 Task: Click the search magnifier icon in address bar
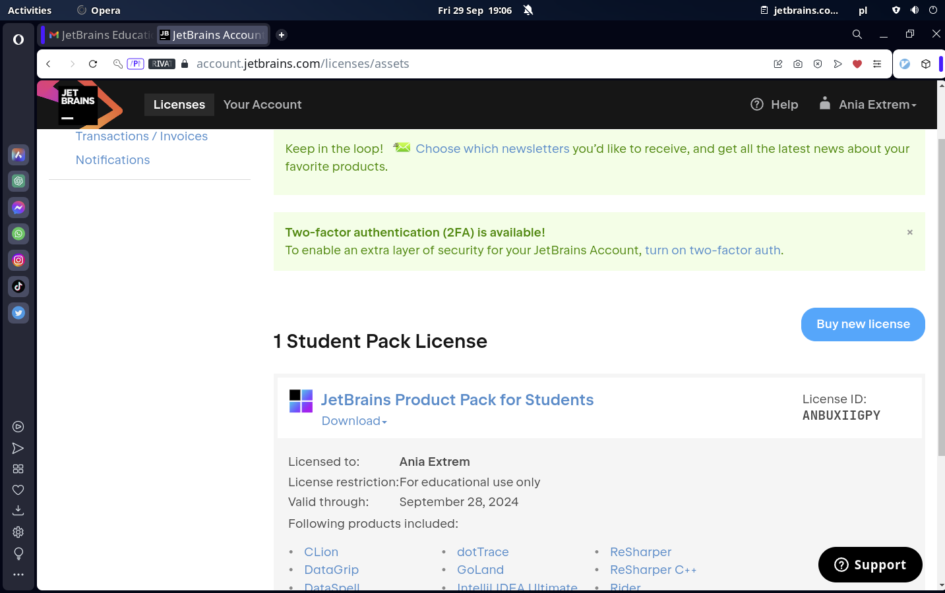(x=117, y=64)
